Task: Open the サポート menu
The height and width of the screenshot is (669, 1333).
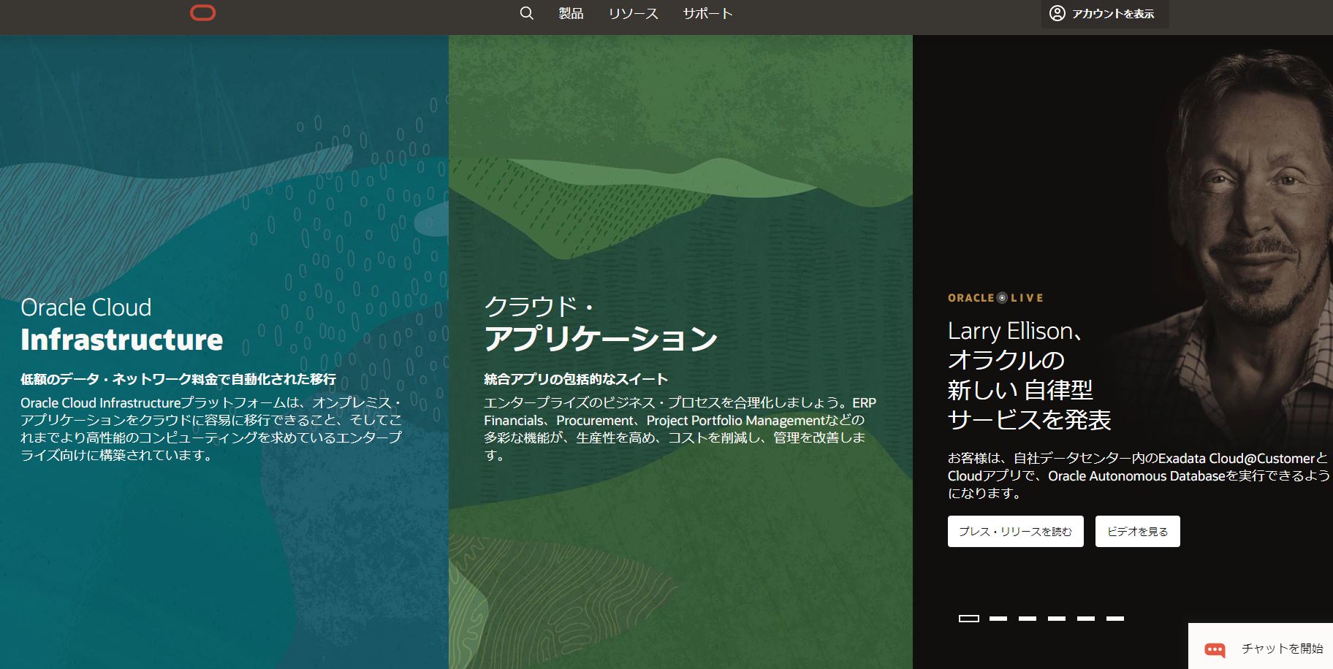Action: pos(707,13)
